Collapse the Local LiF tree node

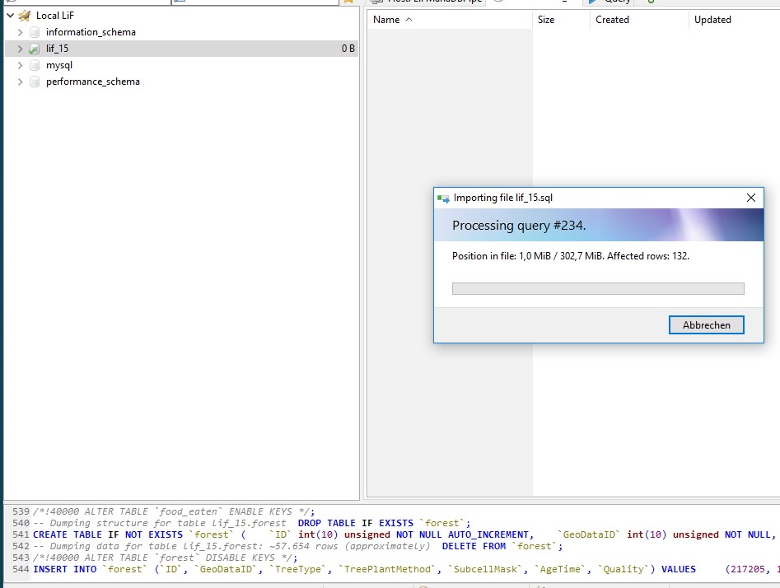pyautogui.click(x=9, y=16)
